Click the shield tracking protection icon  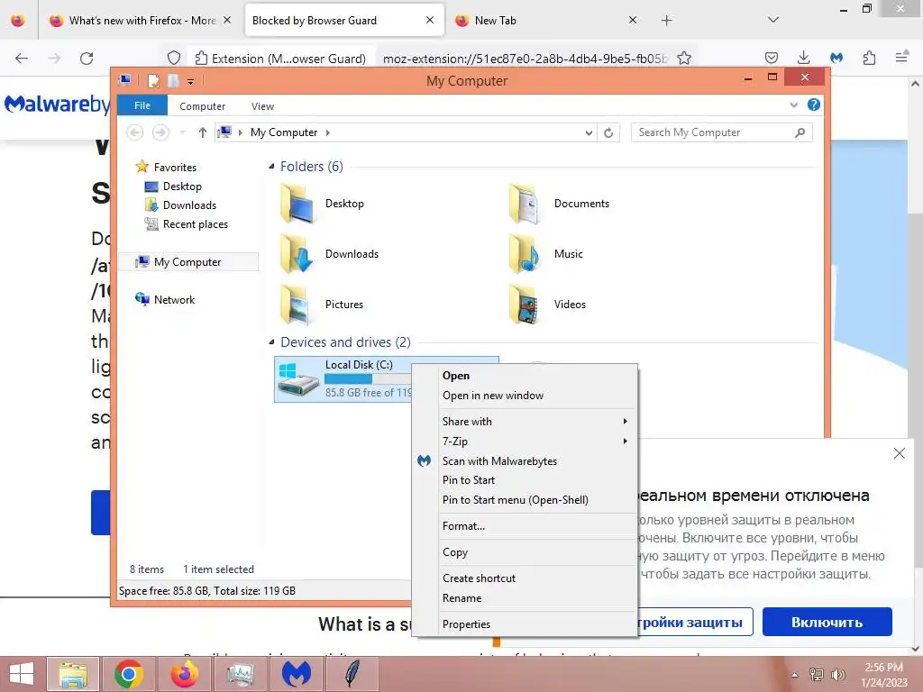click(x=174, y=59)
